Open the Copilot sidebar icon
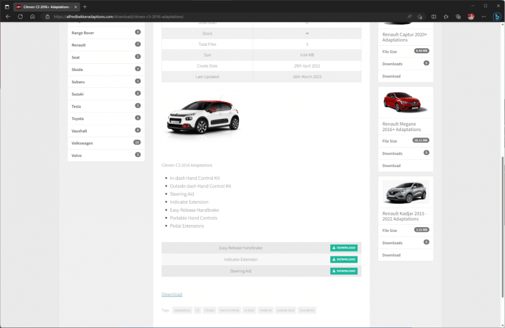This screenshot has height=328, width=505. (497, 16)
